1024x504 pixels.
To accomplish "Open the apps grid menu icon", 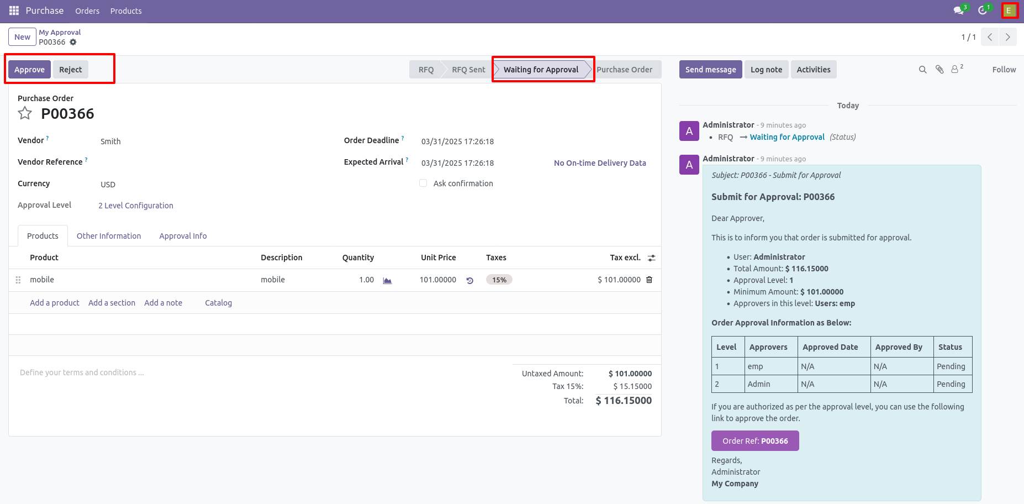I will [x=14, y=11].
